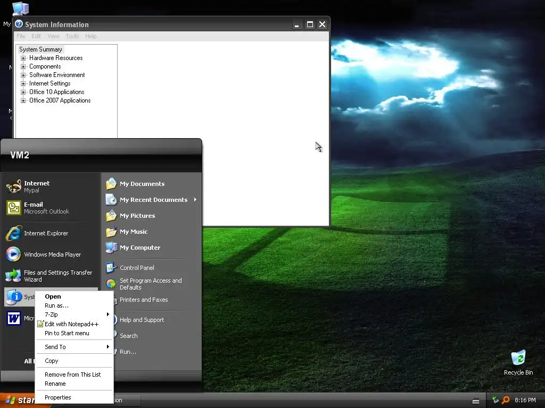The image size is (545, 408).
Task: Select Run as… in context menu
Action: (x=75, y=305)
